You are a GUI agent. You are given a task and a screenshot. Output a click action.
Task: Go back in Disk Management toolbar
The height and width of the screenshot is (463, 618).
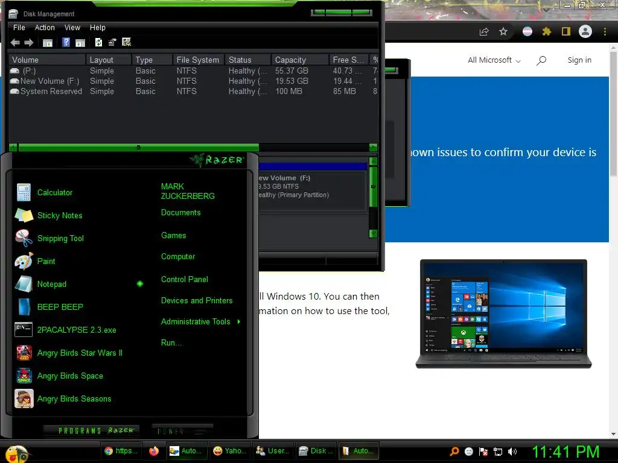15,43
